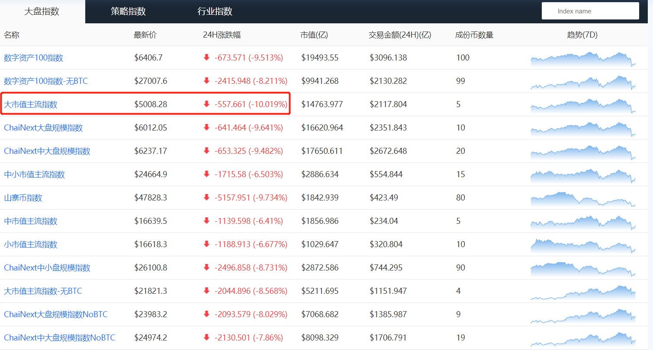Open the 小市值主流指数 link
This screenshot has height=350, width=653.
(x=31, y=245)
